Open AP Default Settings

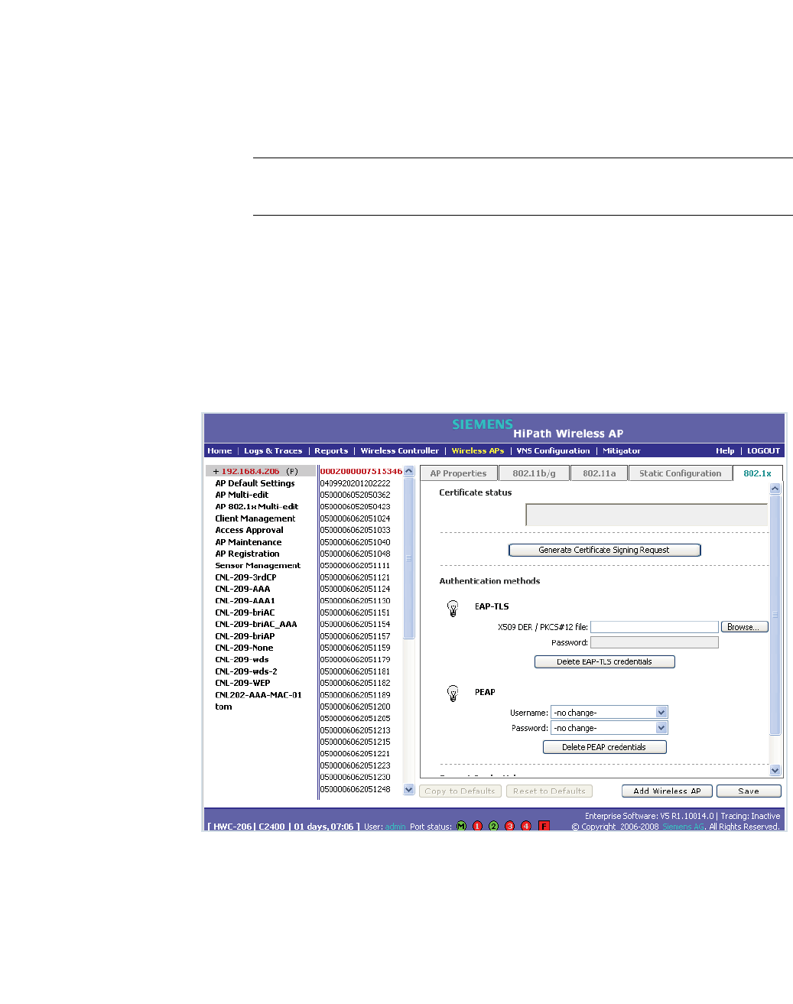click(255, 483)
